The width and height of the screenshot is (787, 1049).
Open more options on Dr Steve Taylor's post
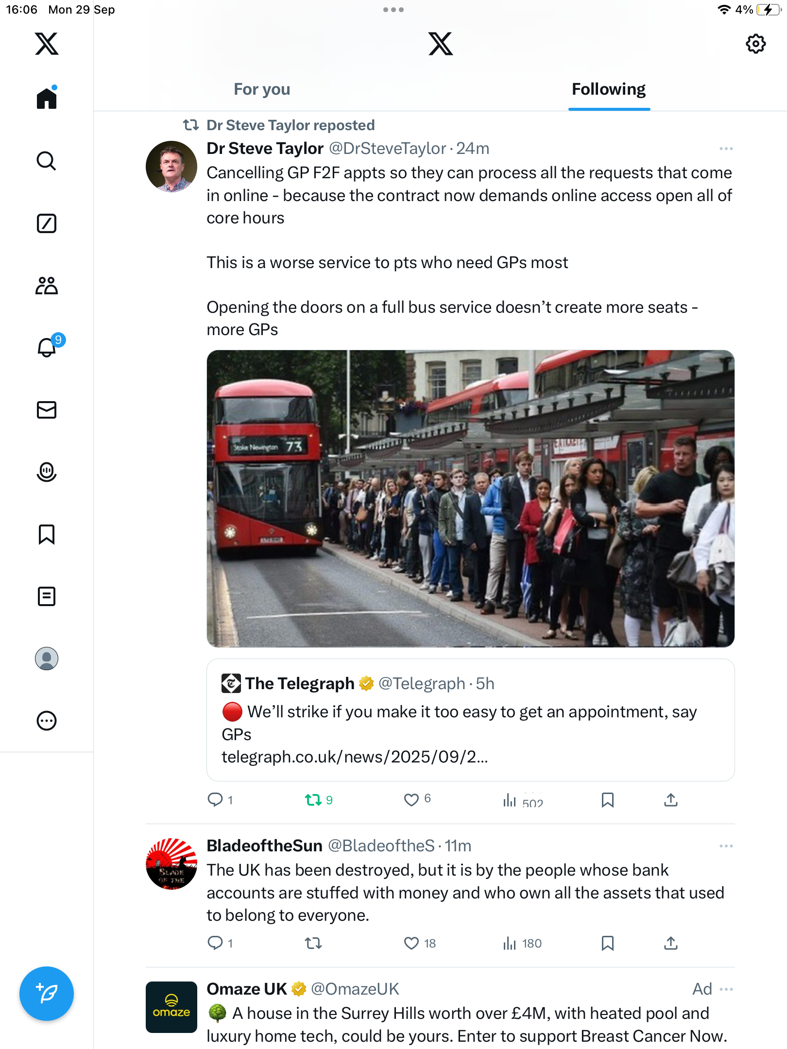tap(726, 149)
